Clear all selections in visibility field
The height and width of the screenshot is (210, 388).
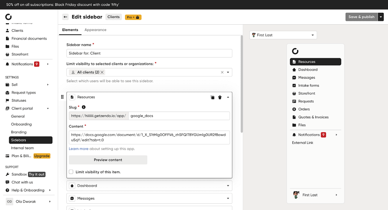(x=222, y=72)
